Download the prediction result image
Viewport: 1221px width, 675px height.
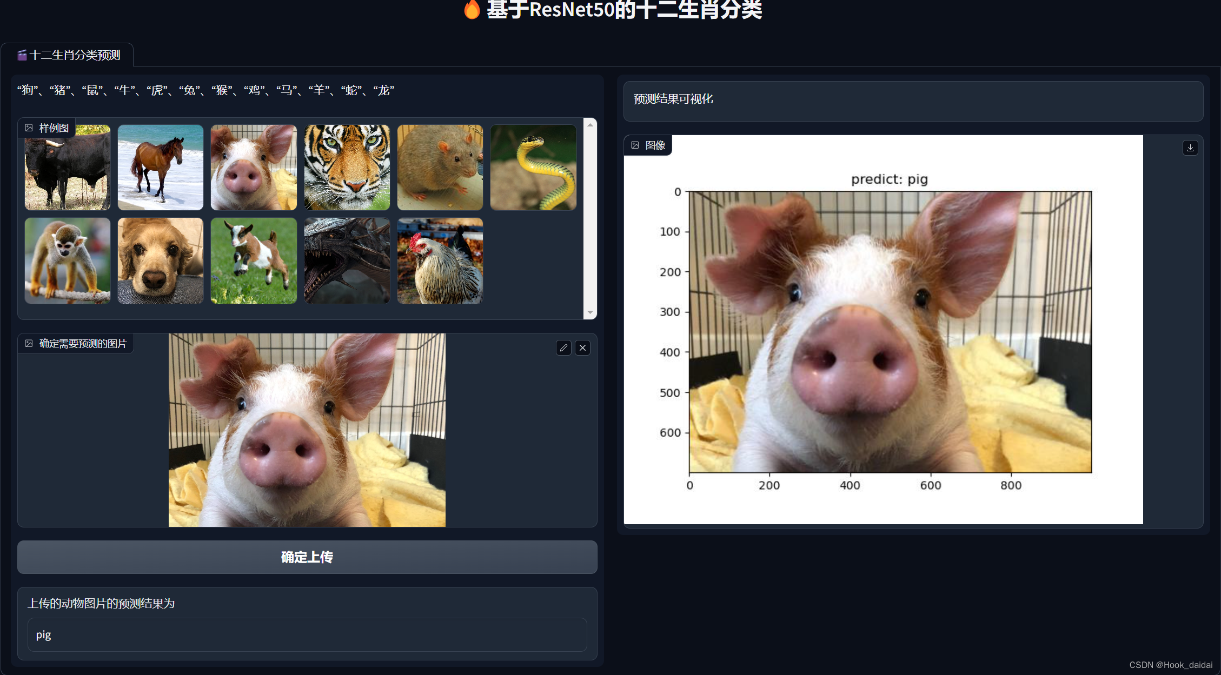(1190, 148)
